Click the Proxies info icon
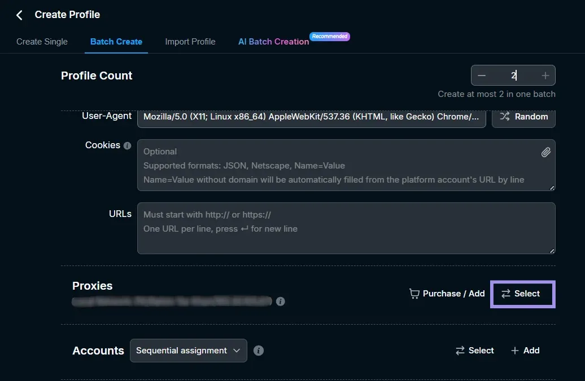Viewport: 585px width, 381px height. pos(280,302)
